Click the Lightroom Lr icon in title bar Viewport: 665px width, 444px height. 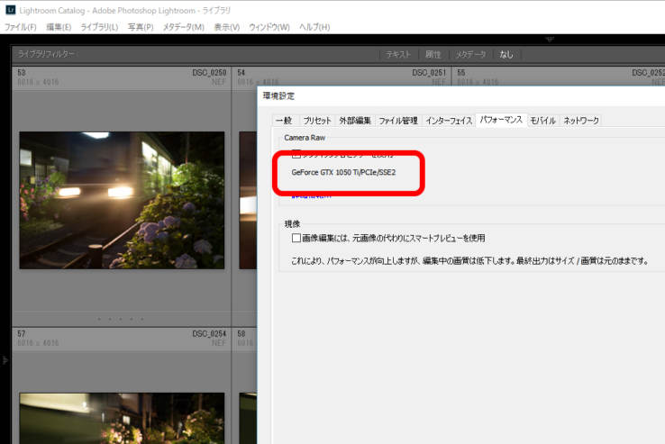(x=9, y=8)
